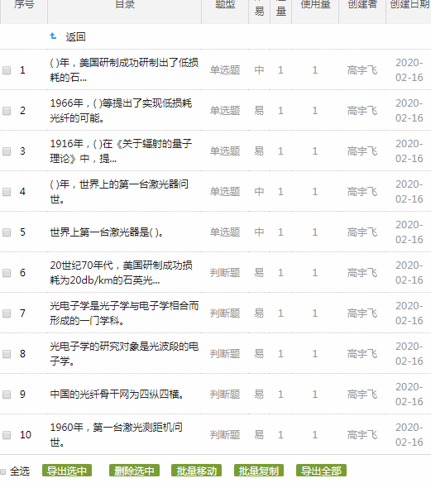Screen dimensions: 431x483
Task: Open question 中国的光纤骨干网为四纵四横
Action: [117, 395]
